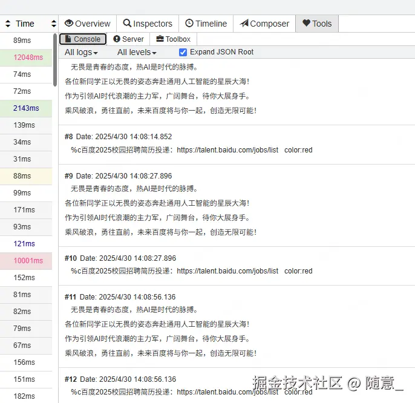The image size is (415, 403).
Task: Select the 139ms session row
Action: tap(26, 125)
